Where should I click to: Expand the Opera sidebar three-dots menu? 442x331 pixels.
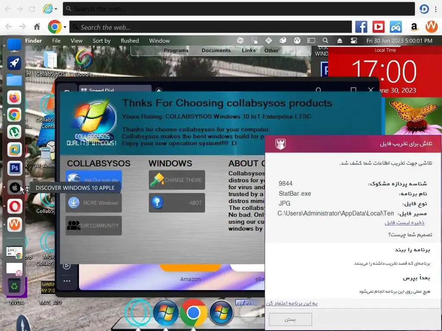pyautogui.click(x=67, y=281)
